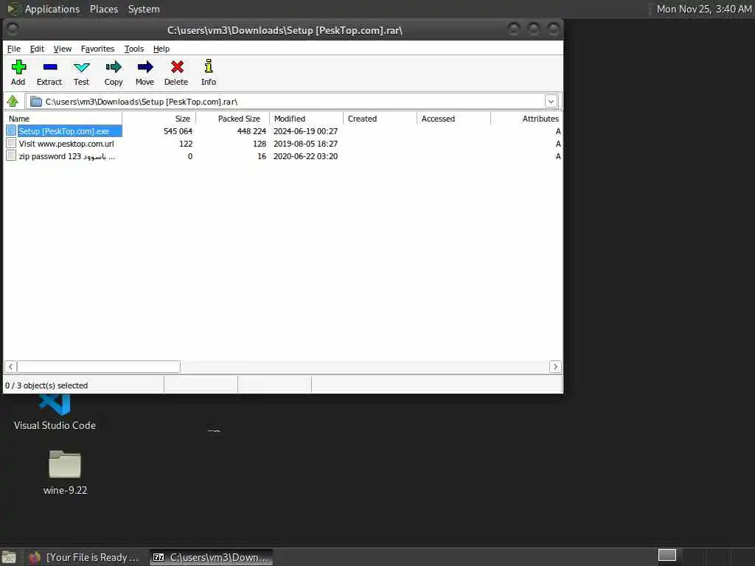
Task: Open the Info toolbar icon
Action: (x=209, y=66)
